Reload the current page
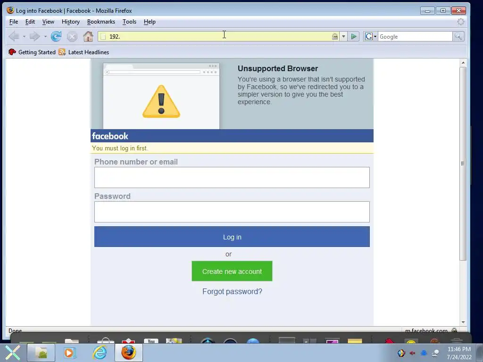This screenshot has height=362, width=483. tap(56, 36)
